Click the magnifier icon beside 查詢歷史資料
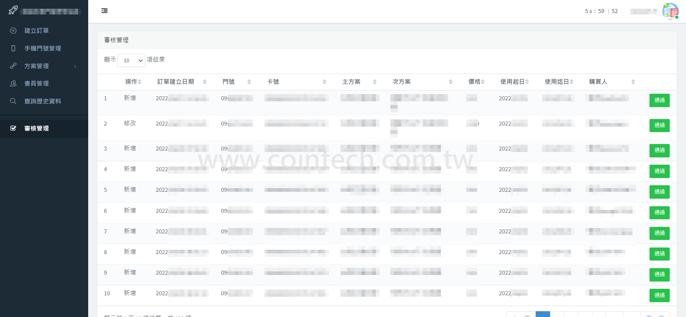The height and width of the screenshot is (317, 686). tap(13, 101)
